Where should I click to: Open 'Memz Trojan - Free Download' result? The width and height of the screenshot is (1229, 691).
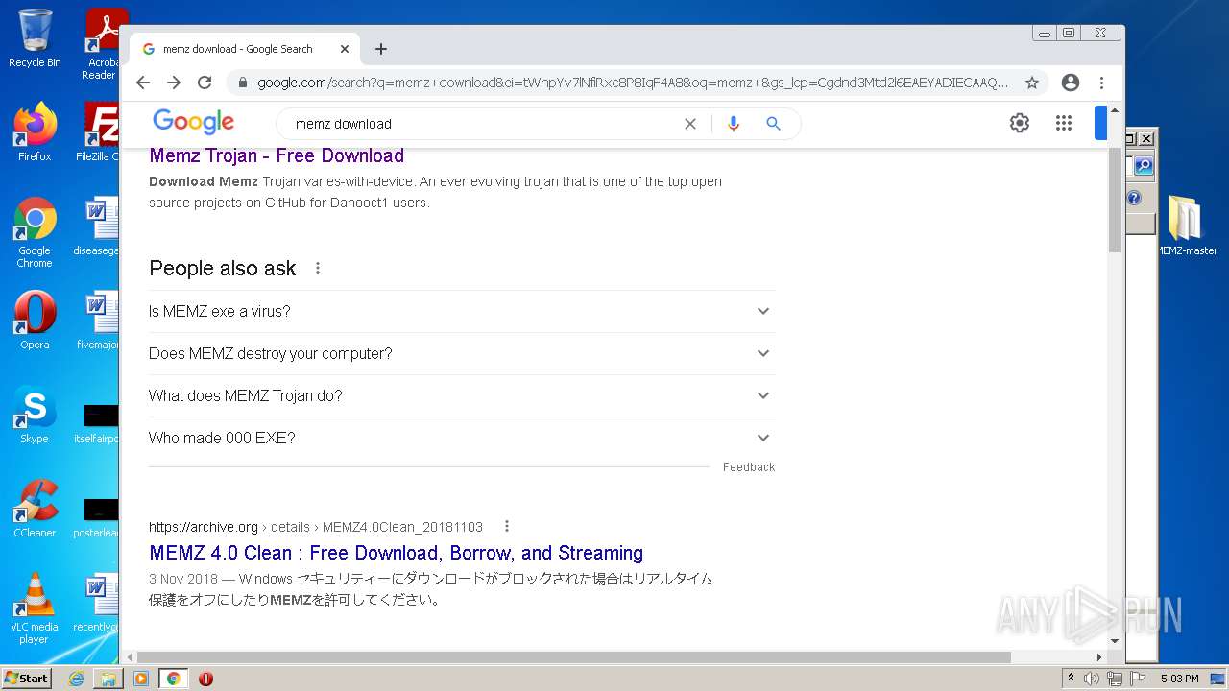(277, 155)
